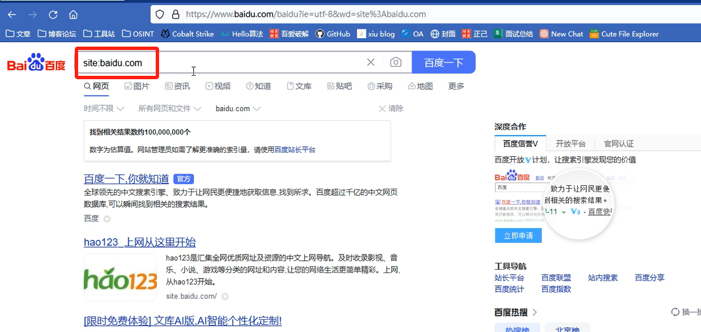Switch to the 贴吧 tab
Viewport: 701px width, 332px height.
coord(339,86)
